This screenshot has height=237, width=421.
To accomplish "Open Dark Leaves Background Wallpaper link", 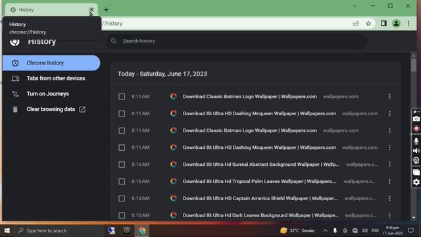I will click(x=260, y=215).
